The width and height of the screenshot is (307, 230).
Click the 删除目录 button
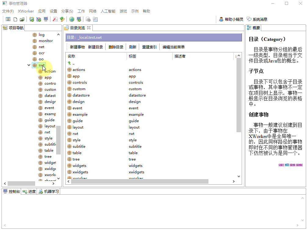click(x=116, y=47)
